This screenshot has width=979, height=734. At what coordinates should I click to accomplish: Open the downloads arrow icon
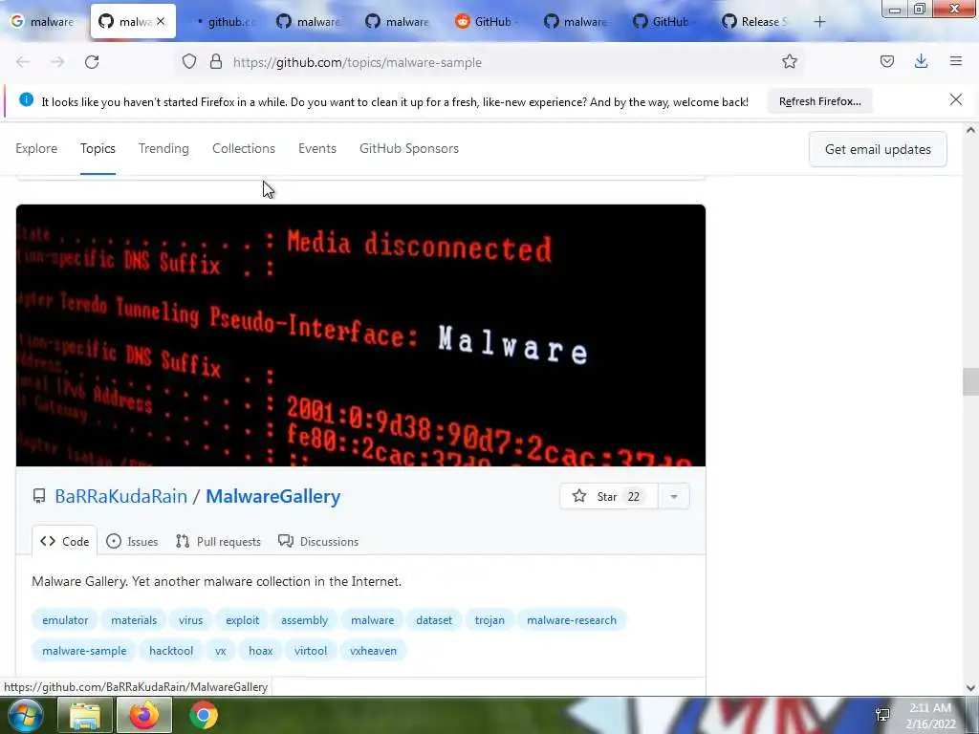[921, 61]
